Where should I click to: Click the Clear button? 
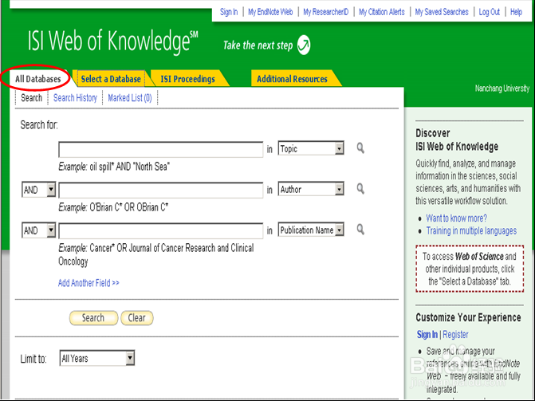137,318
